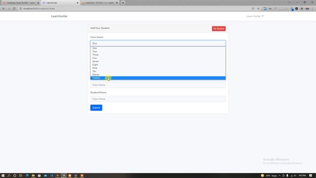This screenshot has width=316, height=178.
Task: Open Task View on the taskbar
Action: [21, 176]
